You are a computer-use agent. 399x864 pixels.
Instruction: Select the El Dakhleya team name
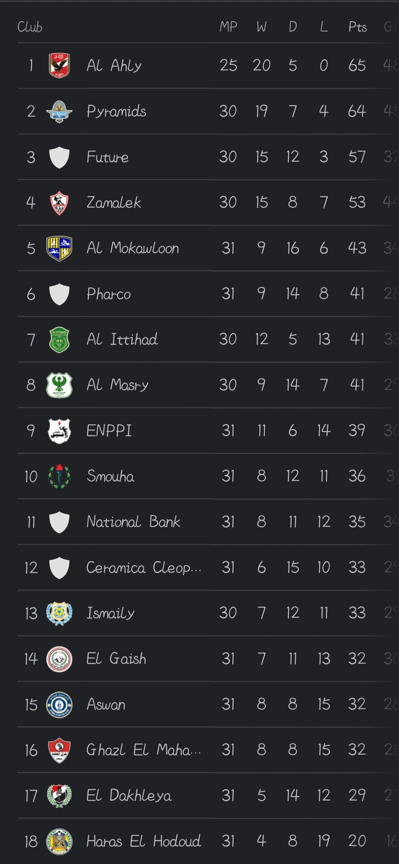click(x=129, y=795)
